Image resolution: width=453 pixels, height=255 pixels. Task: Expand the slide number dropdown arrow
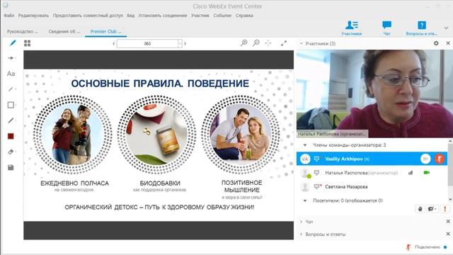tap(180, 44)
